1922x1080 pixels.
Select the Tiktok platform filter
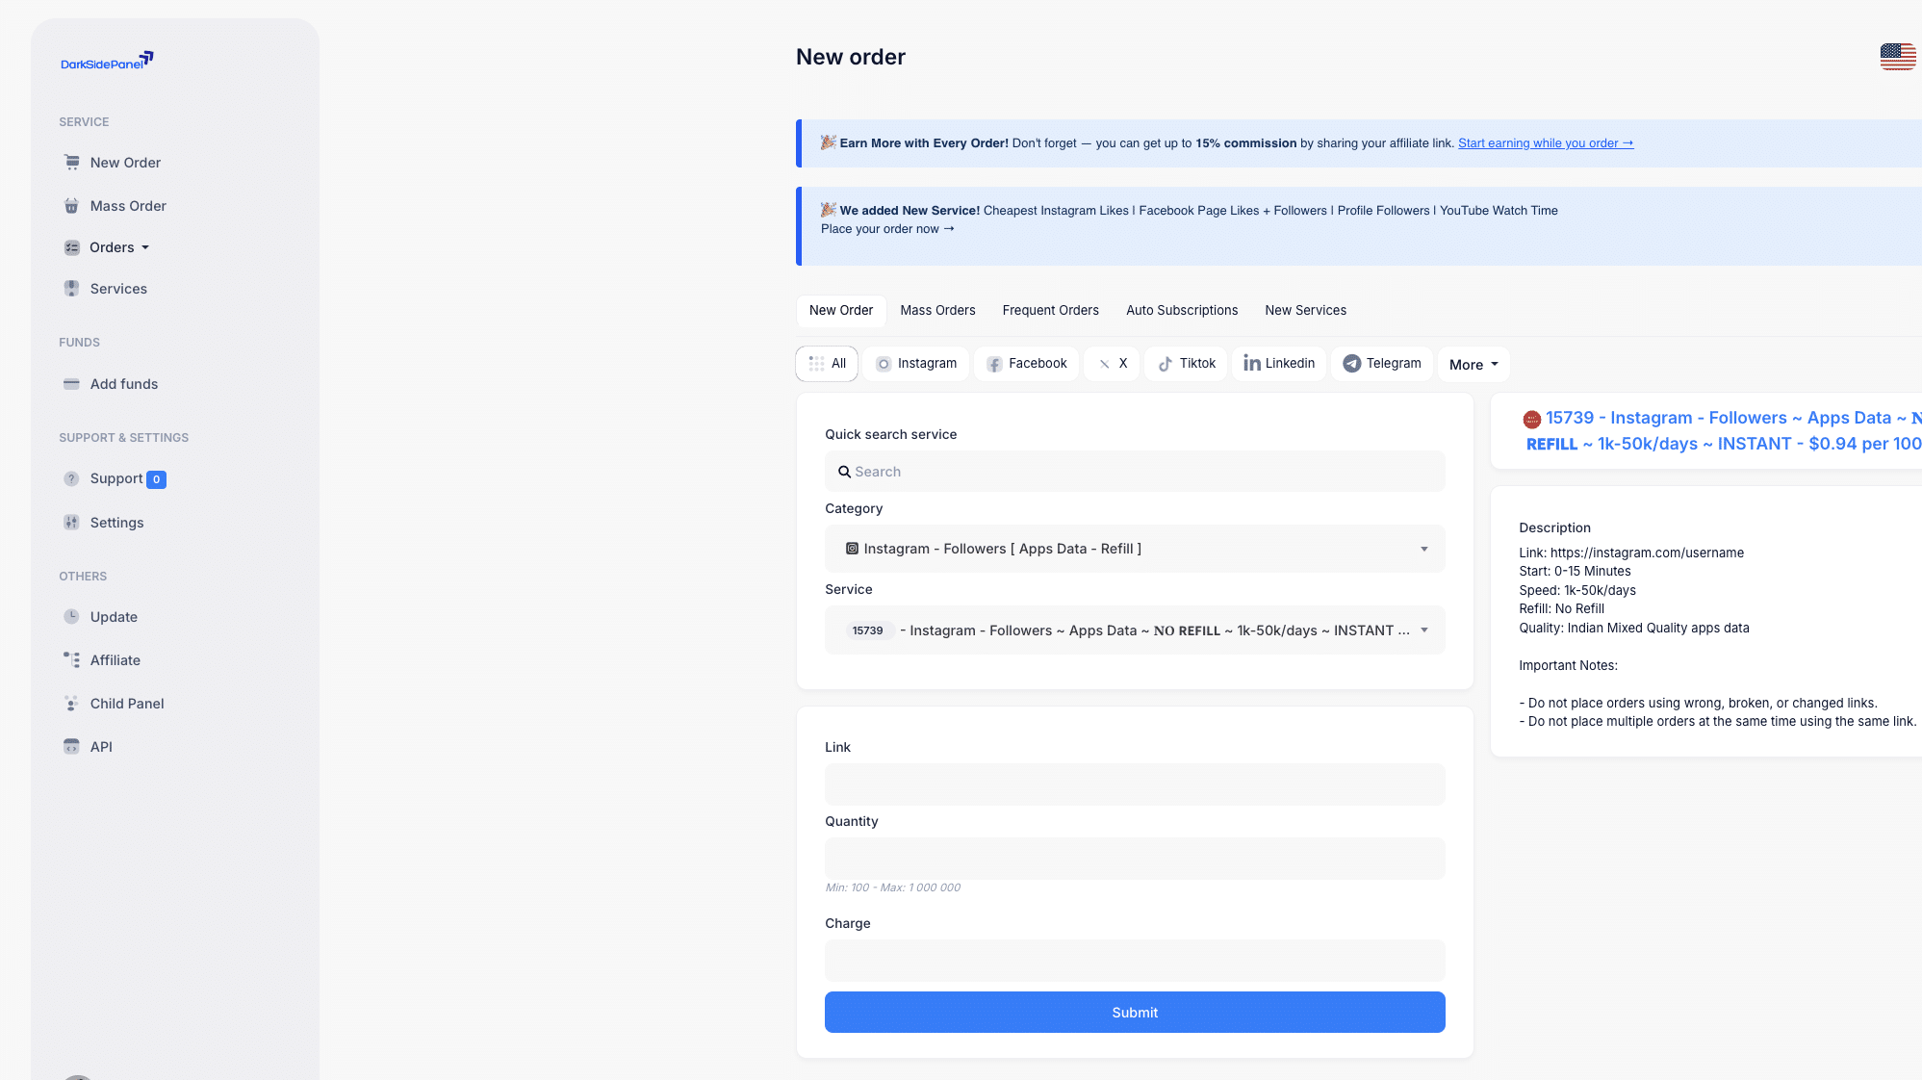pyautogui.click(x=1186, y=364)
